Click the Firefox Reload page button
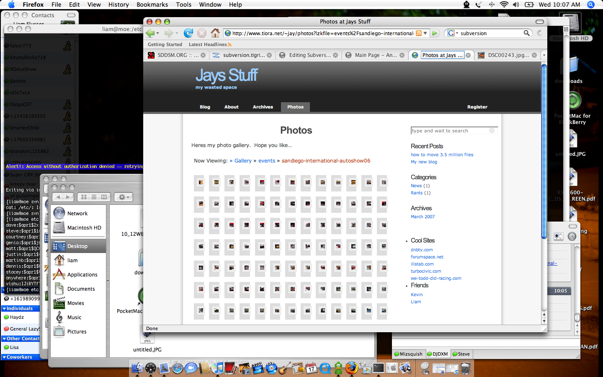This screenshot has width=603, height=377. coord(188,33)
